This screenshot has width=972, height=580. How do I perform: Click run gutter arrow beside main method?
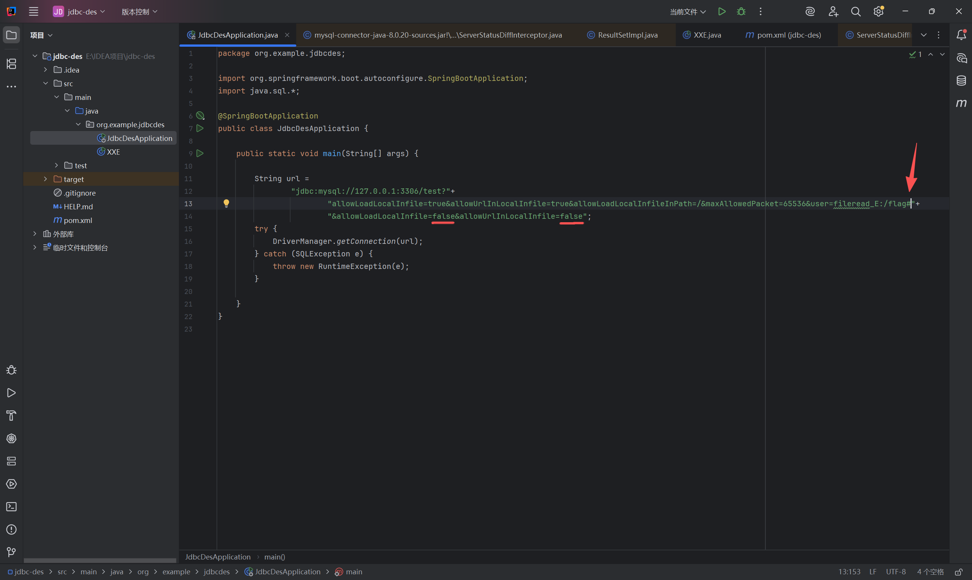(x=200, y=153)
